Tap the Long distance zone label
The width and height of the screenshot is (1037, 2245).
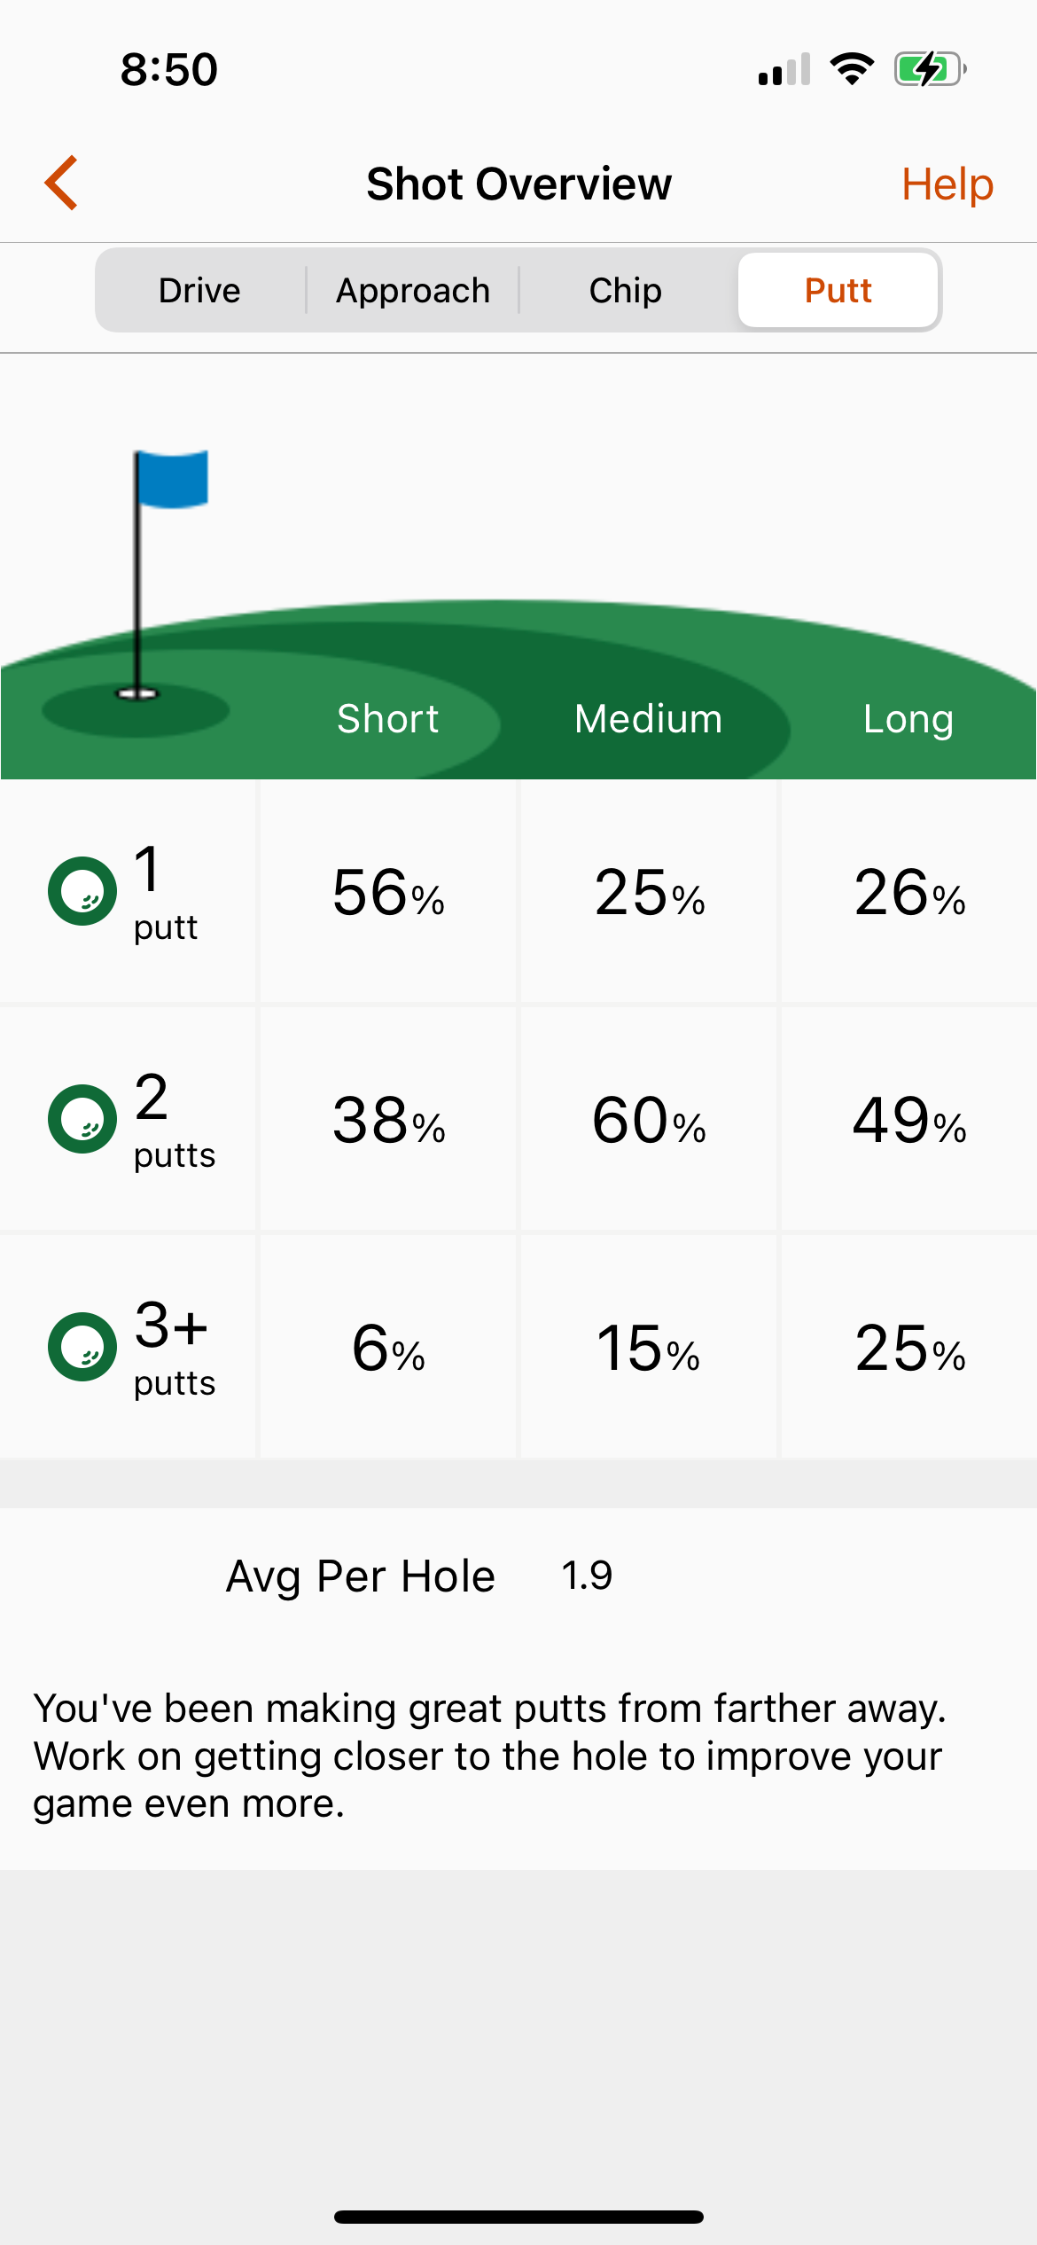tap(908, 719)
